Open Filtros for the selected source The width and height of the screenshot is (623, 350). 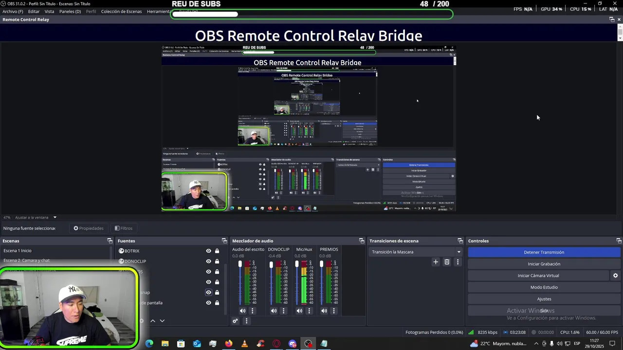(124, 228)
